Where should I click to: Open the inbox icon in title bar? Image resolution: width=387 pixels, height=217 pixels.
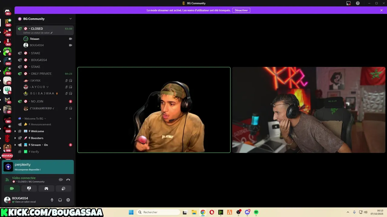[x=348, y=3]
